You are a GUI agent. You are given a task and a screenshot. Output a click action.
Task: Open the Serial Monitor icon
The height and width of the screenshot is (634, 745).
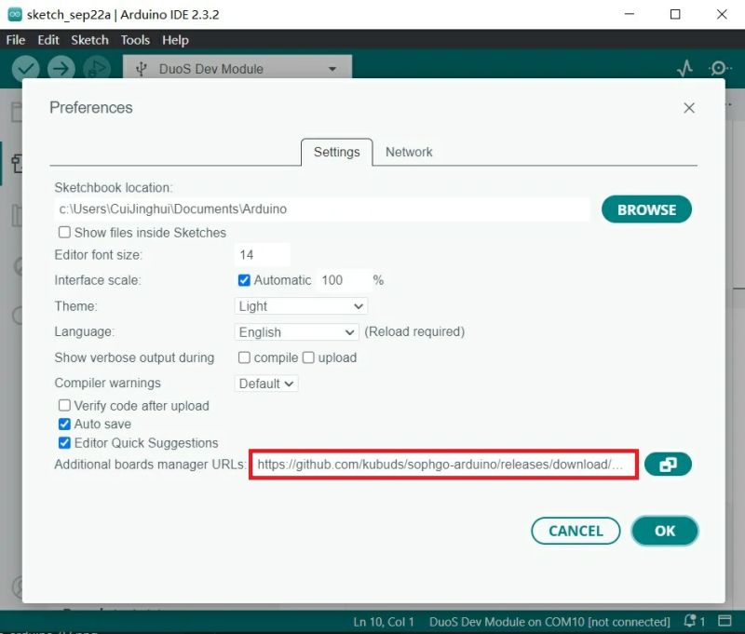720,68
